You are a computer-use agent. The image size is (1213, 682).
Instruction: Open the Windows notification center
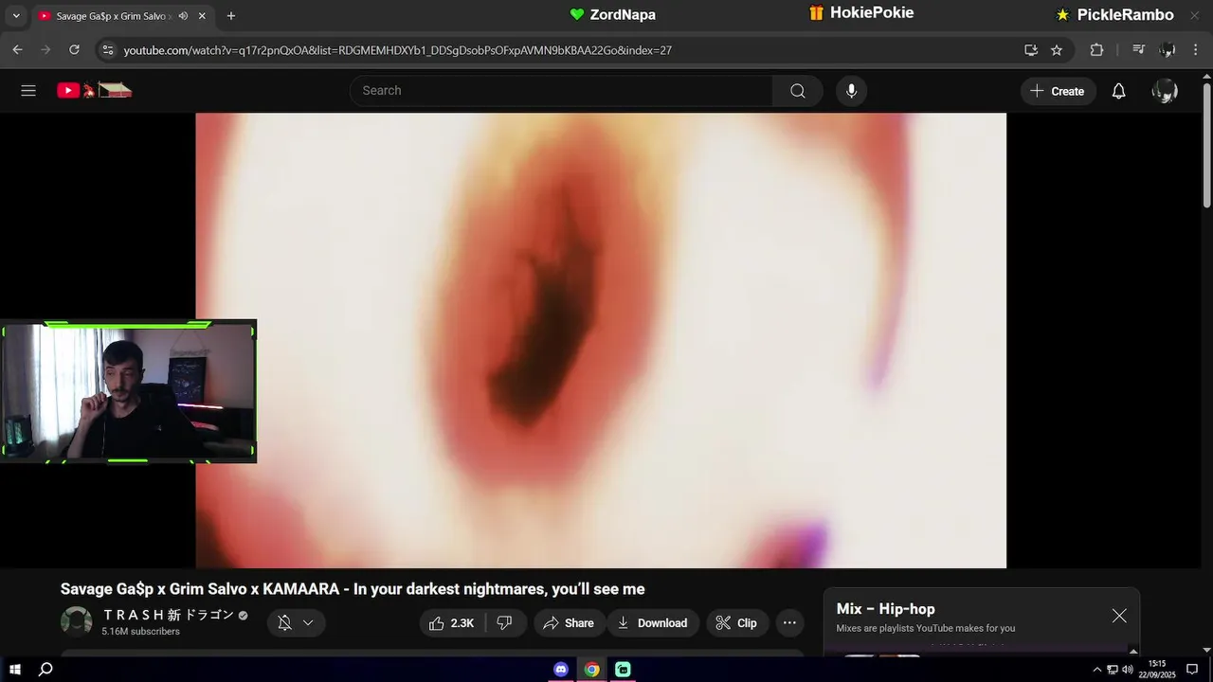pos(1192,670)
